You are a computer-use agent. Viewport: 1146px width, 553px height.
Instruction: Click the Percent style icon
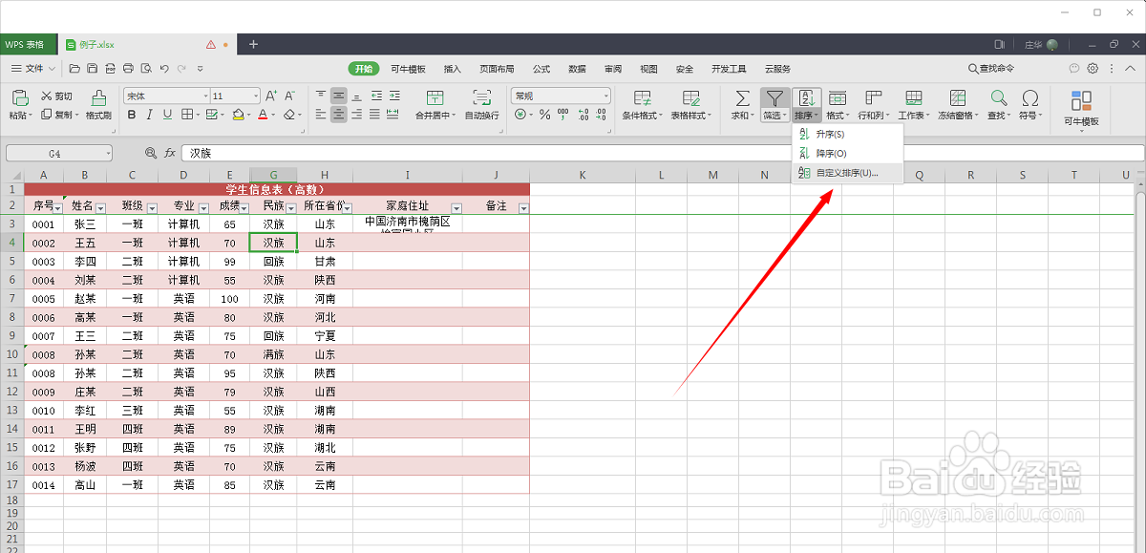tap(544, 115)
